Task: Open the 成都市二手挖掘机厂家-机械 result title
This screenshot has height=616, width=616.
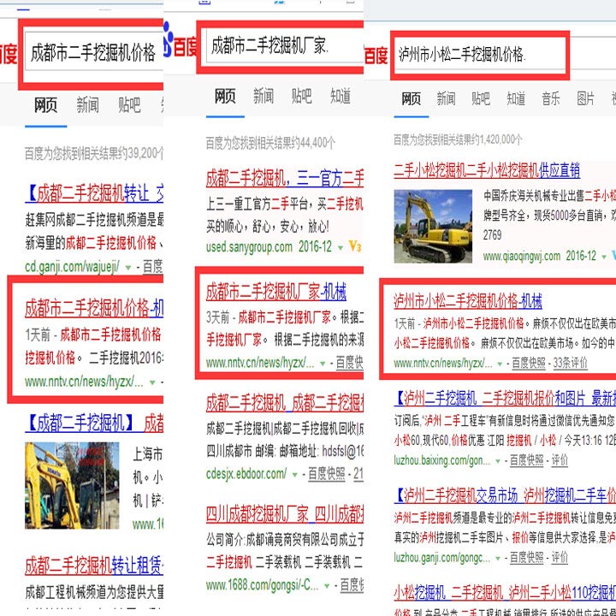Action: tap(276, 293)
